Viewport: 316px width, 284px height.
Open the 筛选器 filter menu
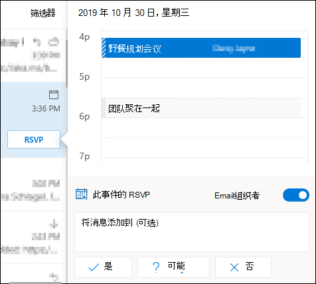click(42, 13)
